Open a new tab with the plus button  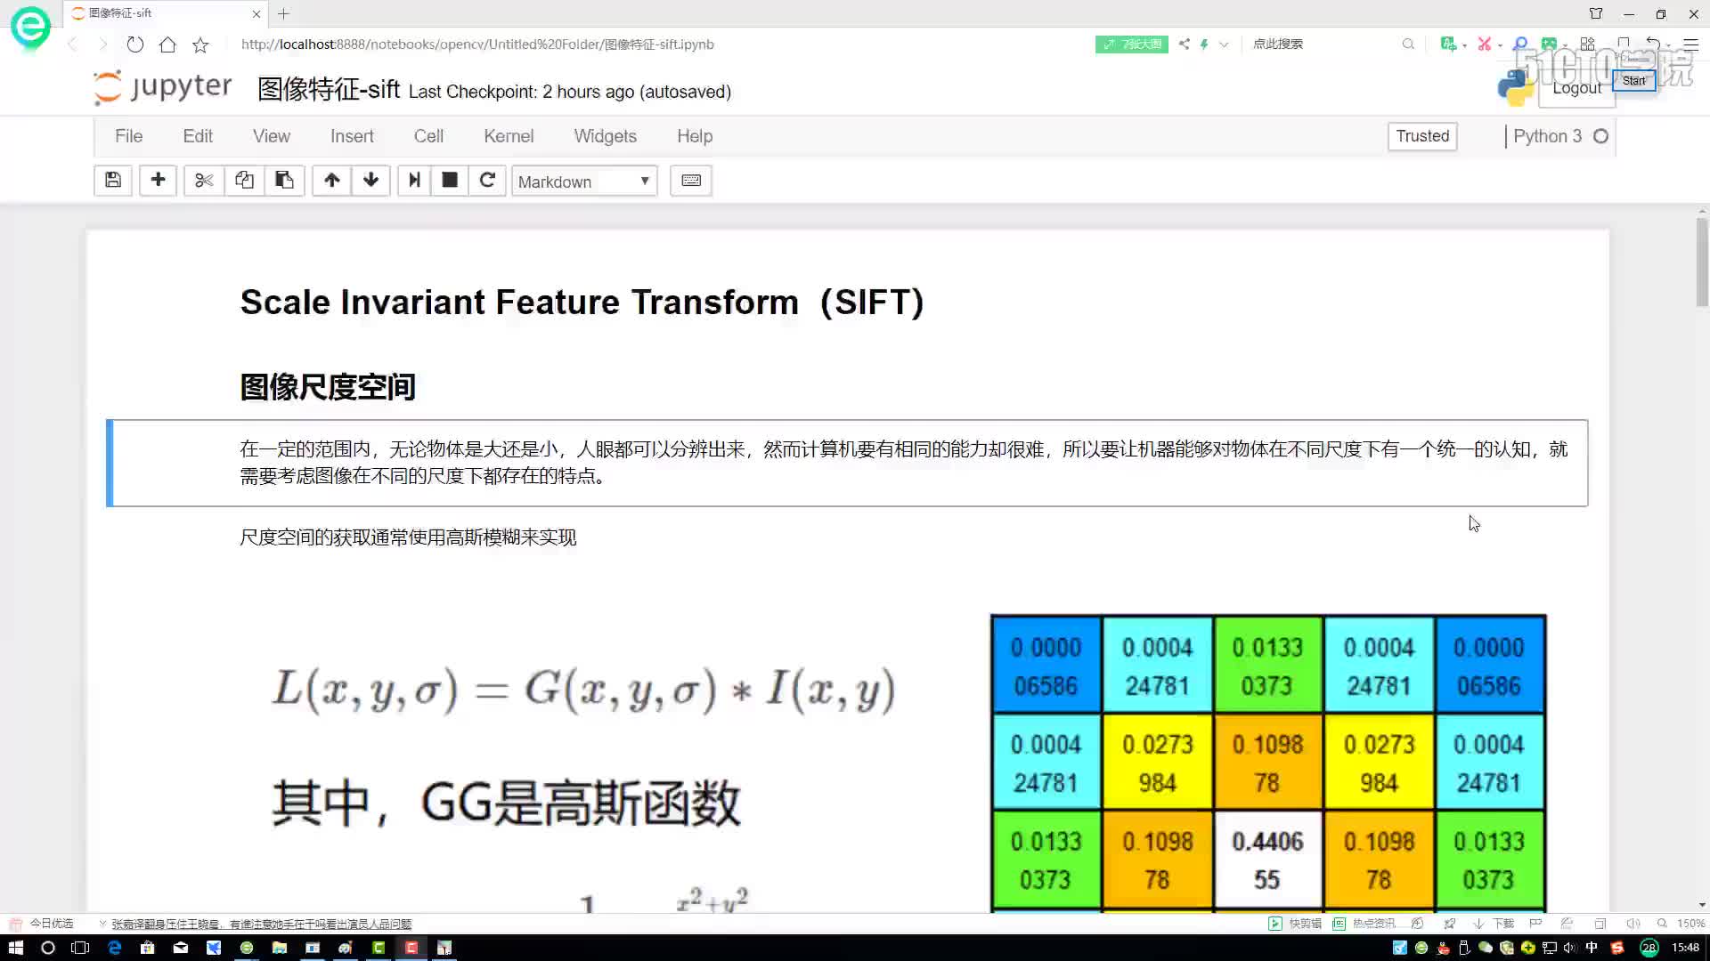[x=283, y=13]
